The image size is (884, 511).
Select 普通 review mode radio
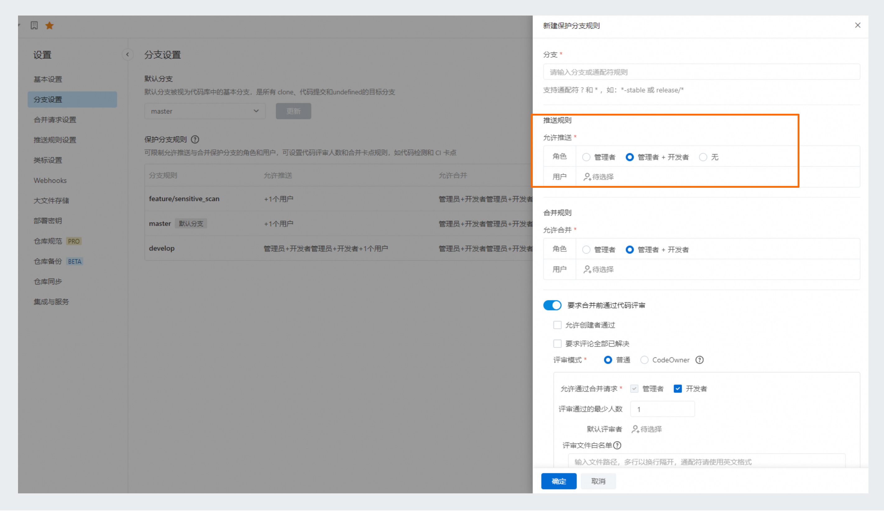pos(608,360)
